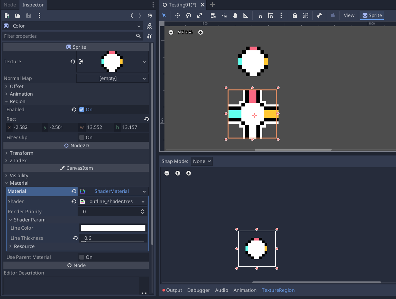Create a new resource in the Inspector
The image size is (396, 299).
coord(6,16)
